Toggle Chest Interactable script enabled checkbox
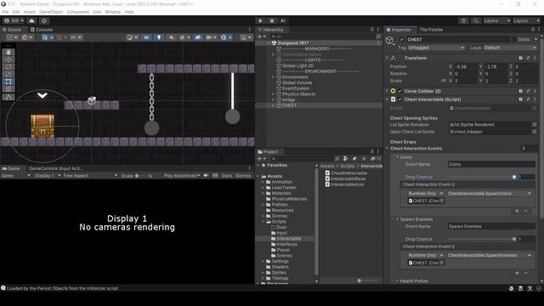The width and height of the screenshot is (544, 306). pos(400,99)
